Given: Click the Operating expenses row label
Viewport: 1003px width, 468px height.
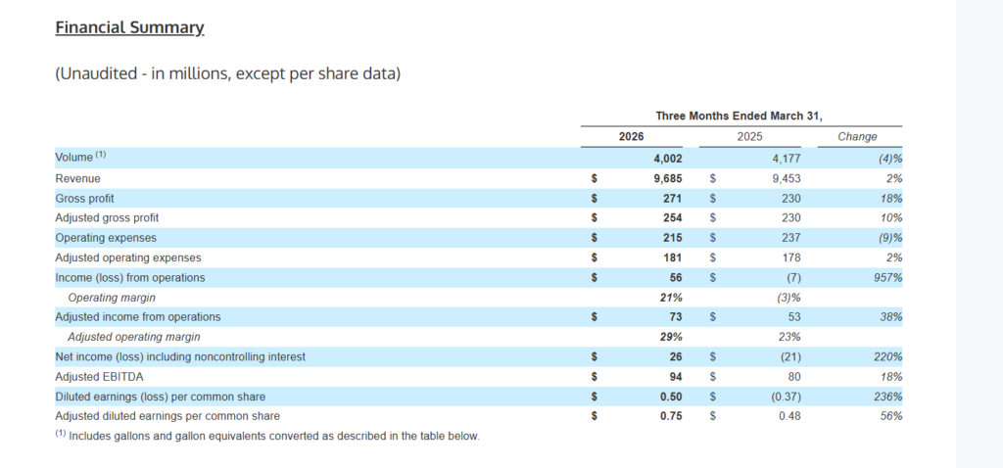Looking at the screenshot, I should click(106, 238).
